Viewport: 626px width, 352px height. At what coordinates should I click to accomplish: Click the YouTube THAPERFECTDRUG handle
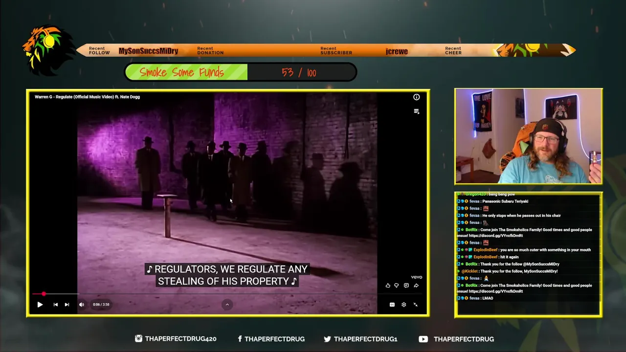[464, 339]
